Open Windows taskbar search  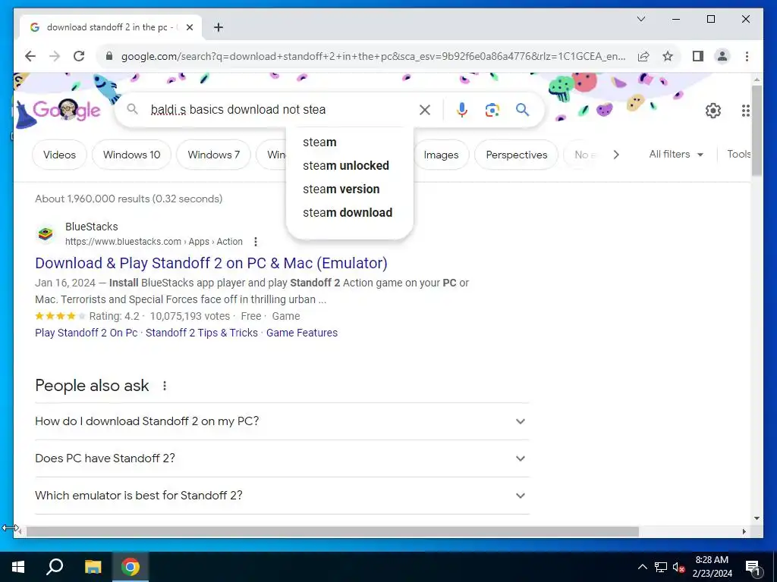coord(55,567)
